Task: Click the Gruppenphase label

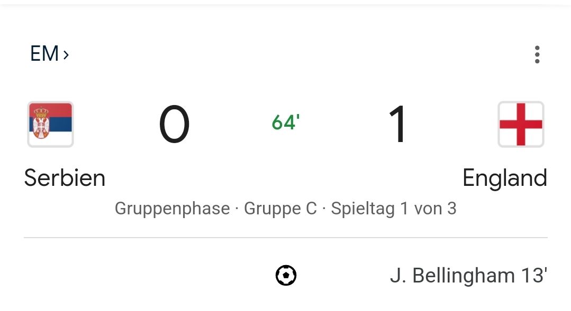Action: point(173,209)
